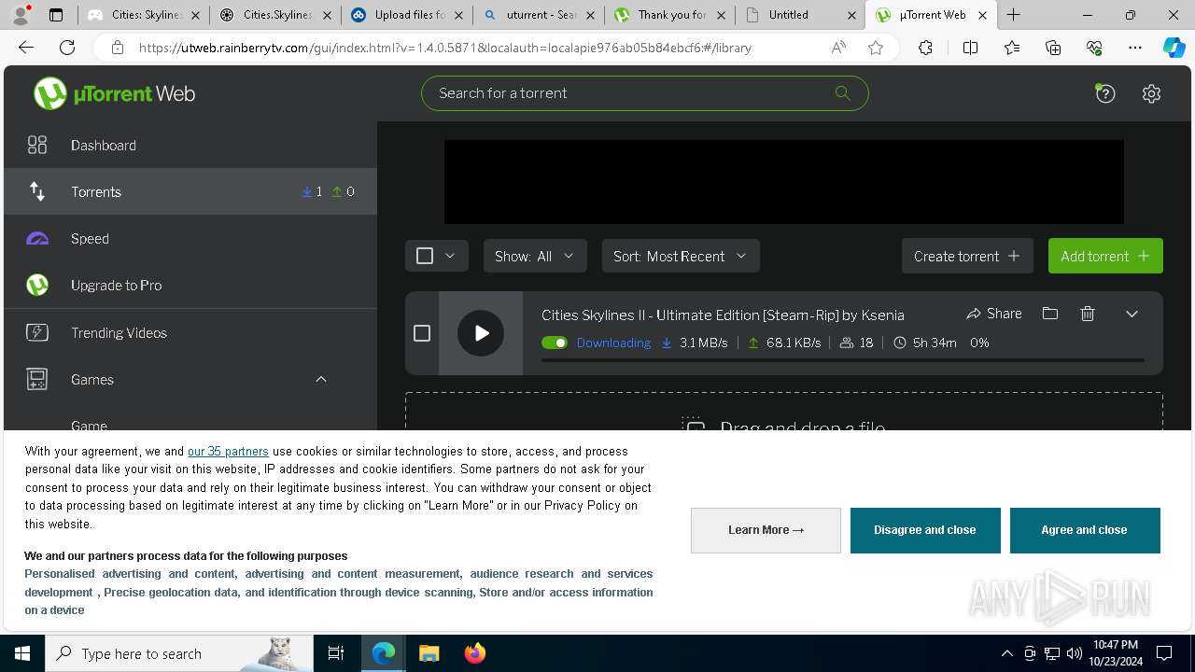Toggle browser split screen icon
The height and width of the screenshot is (672, 1195).
coord(970,48)
